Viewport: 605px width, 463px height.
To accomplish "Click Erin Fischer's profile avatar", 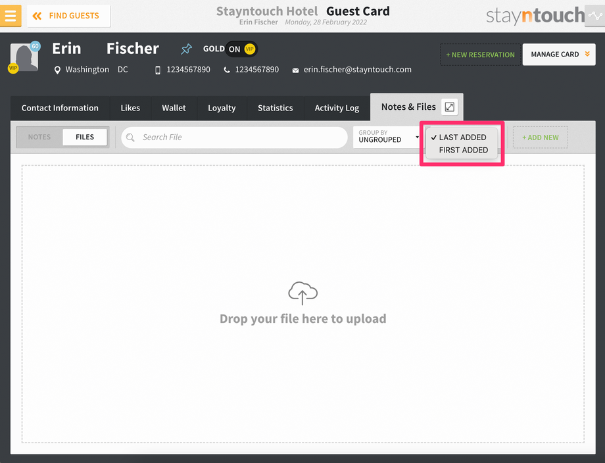I will [24, 57].
